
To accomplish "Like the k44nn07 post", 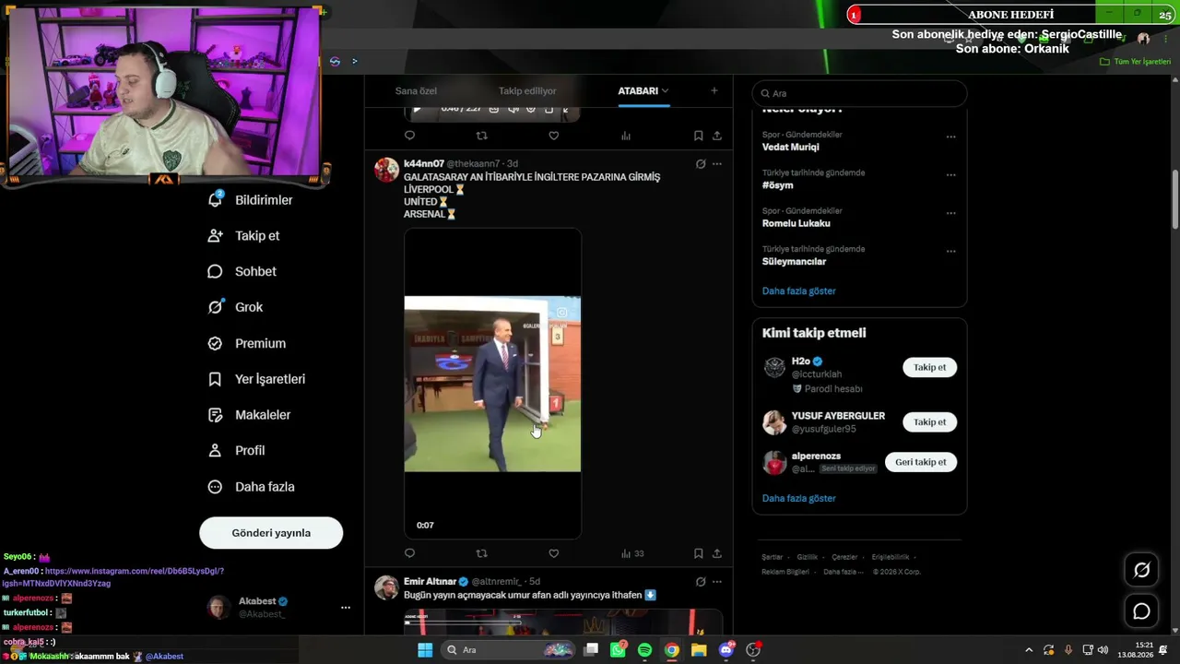I will click(x=553, y=553).
